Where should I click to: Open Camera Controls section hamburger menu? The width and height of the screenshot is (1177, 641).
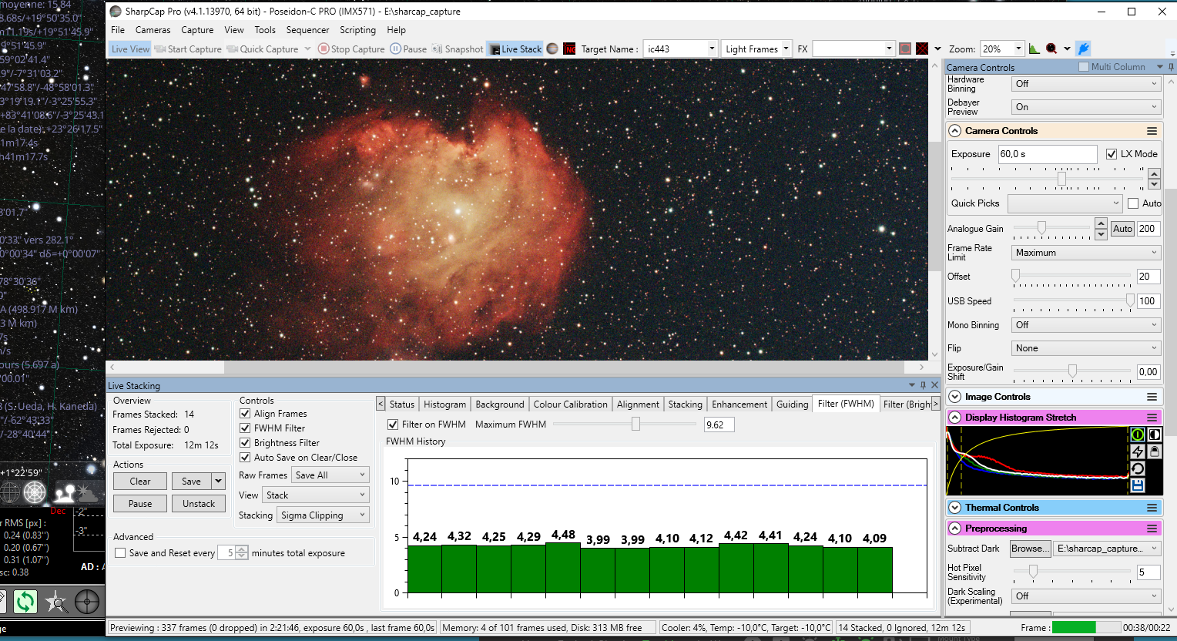point(1152,131)
